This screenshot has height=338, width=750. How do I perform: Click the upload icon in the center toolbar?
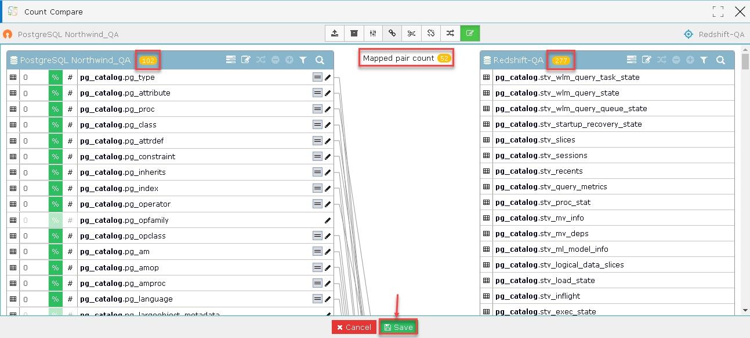click(x=335, y=33)
